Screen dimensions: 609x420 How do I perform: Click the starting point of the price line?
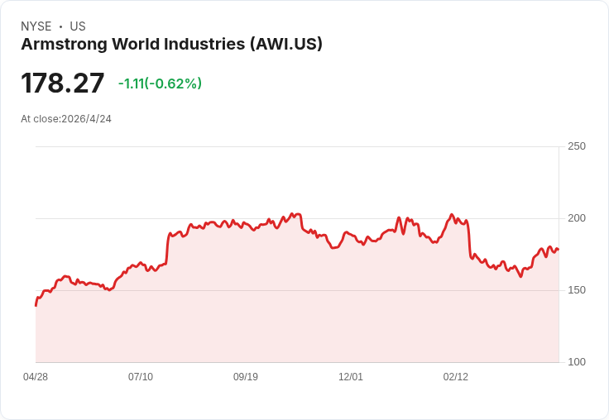[x=36, y=305]
